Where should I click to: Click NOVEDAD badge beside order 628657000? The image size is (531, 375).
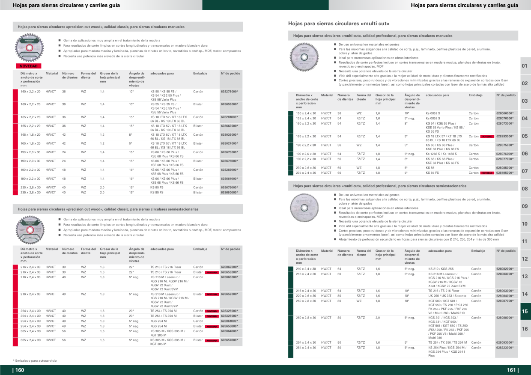(x=212, y=340)
